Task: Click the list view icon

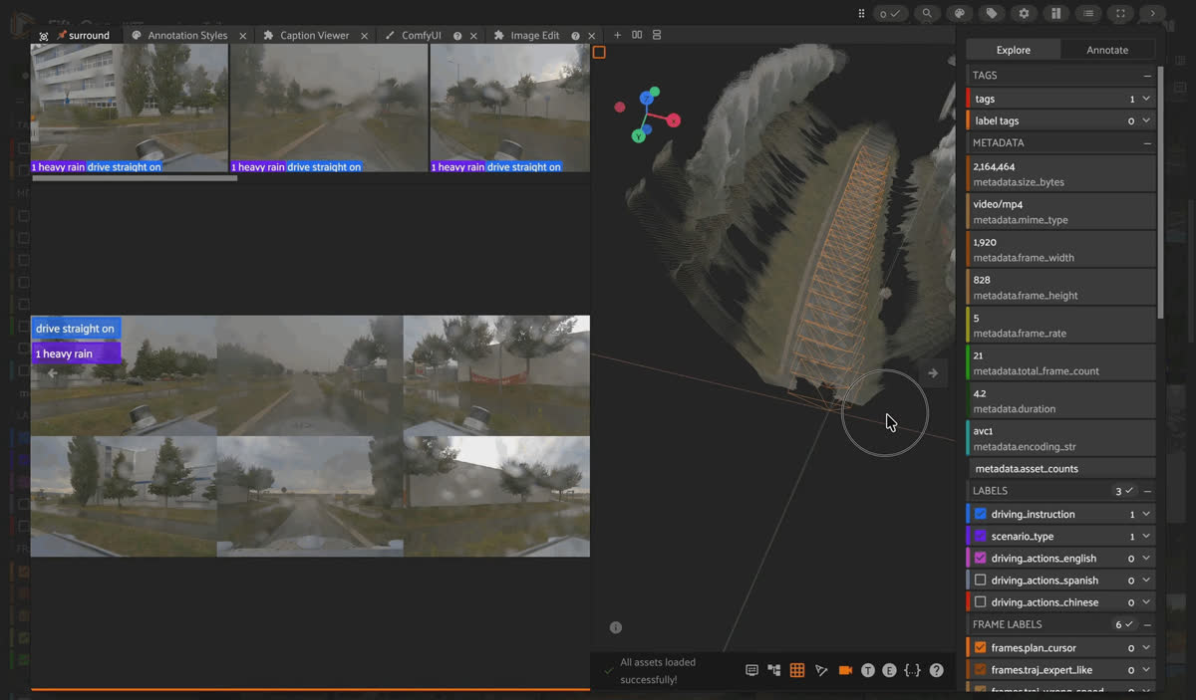Action: click(1088, 14)
